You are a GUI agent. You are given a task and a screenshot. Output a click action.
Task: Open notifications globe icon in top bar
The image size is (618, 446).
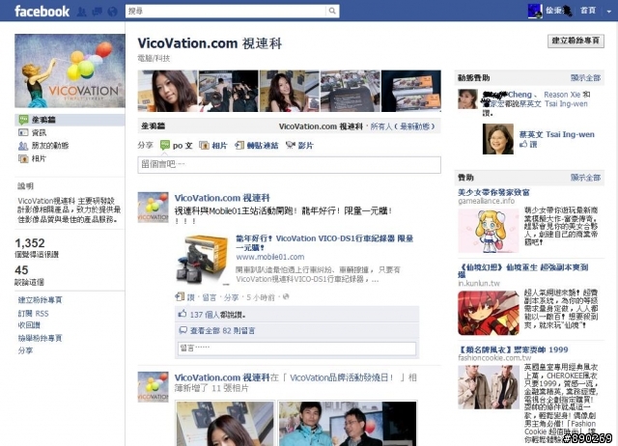click(x=113, y=12)
